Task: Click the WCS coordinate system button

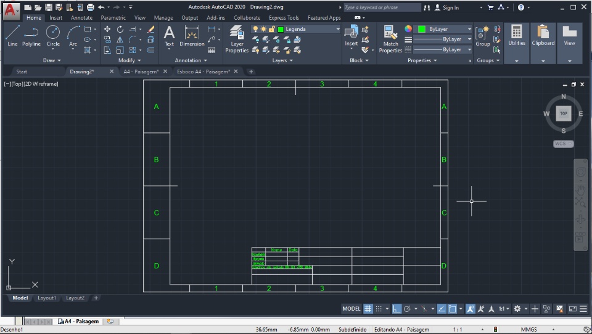Action: 563,144
